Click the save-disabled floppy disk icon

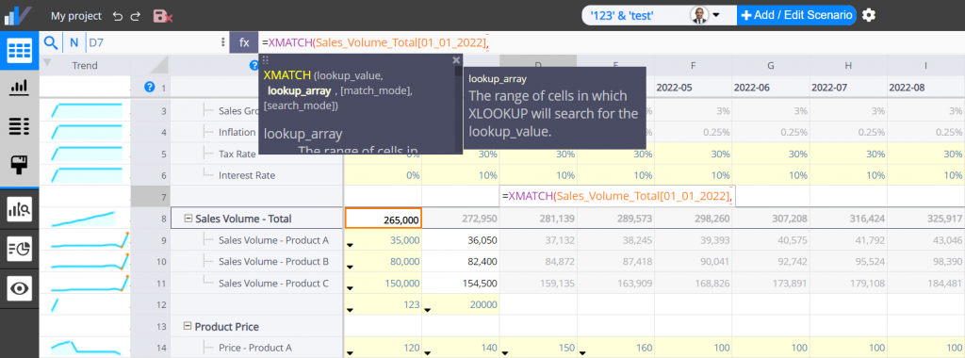point(162,16)
